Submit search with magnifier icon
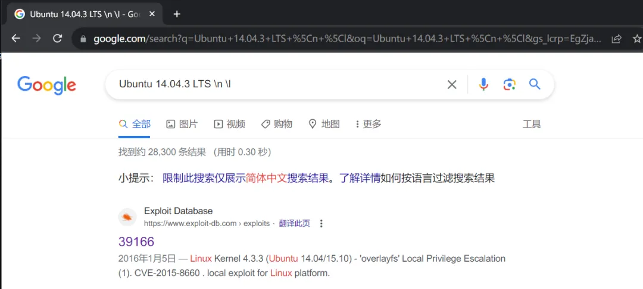Viewport: 643px width, 289px height. click(x=535, y=84)
